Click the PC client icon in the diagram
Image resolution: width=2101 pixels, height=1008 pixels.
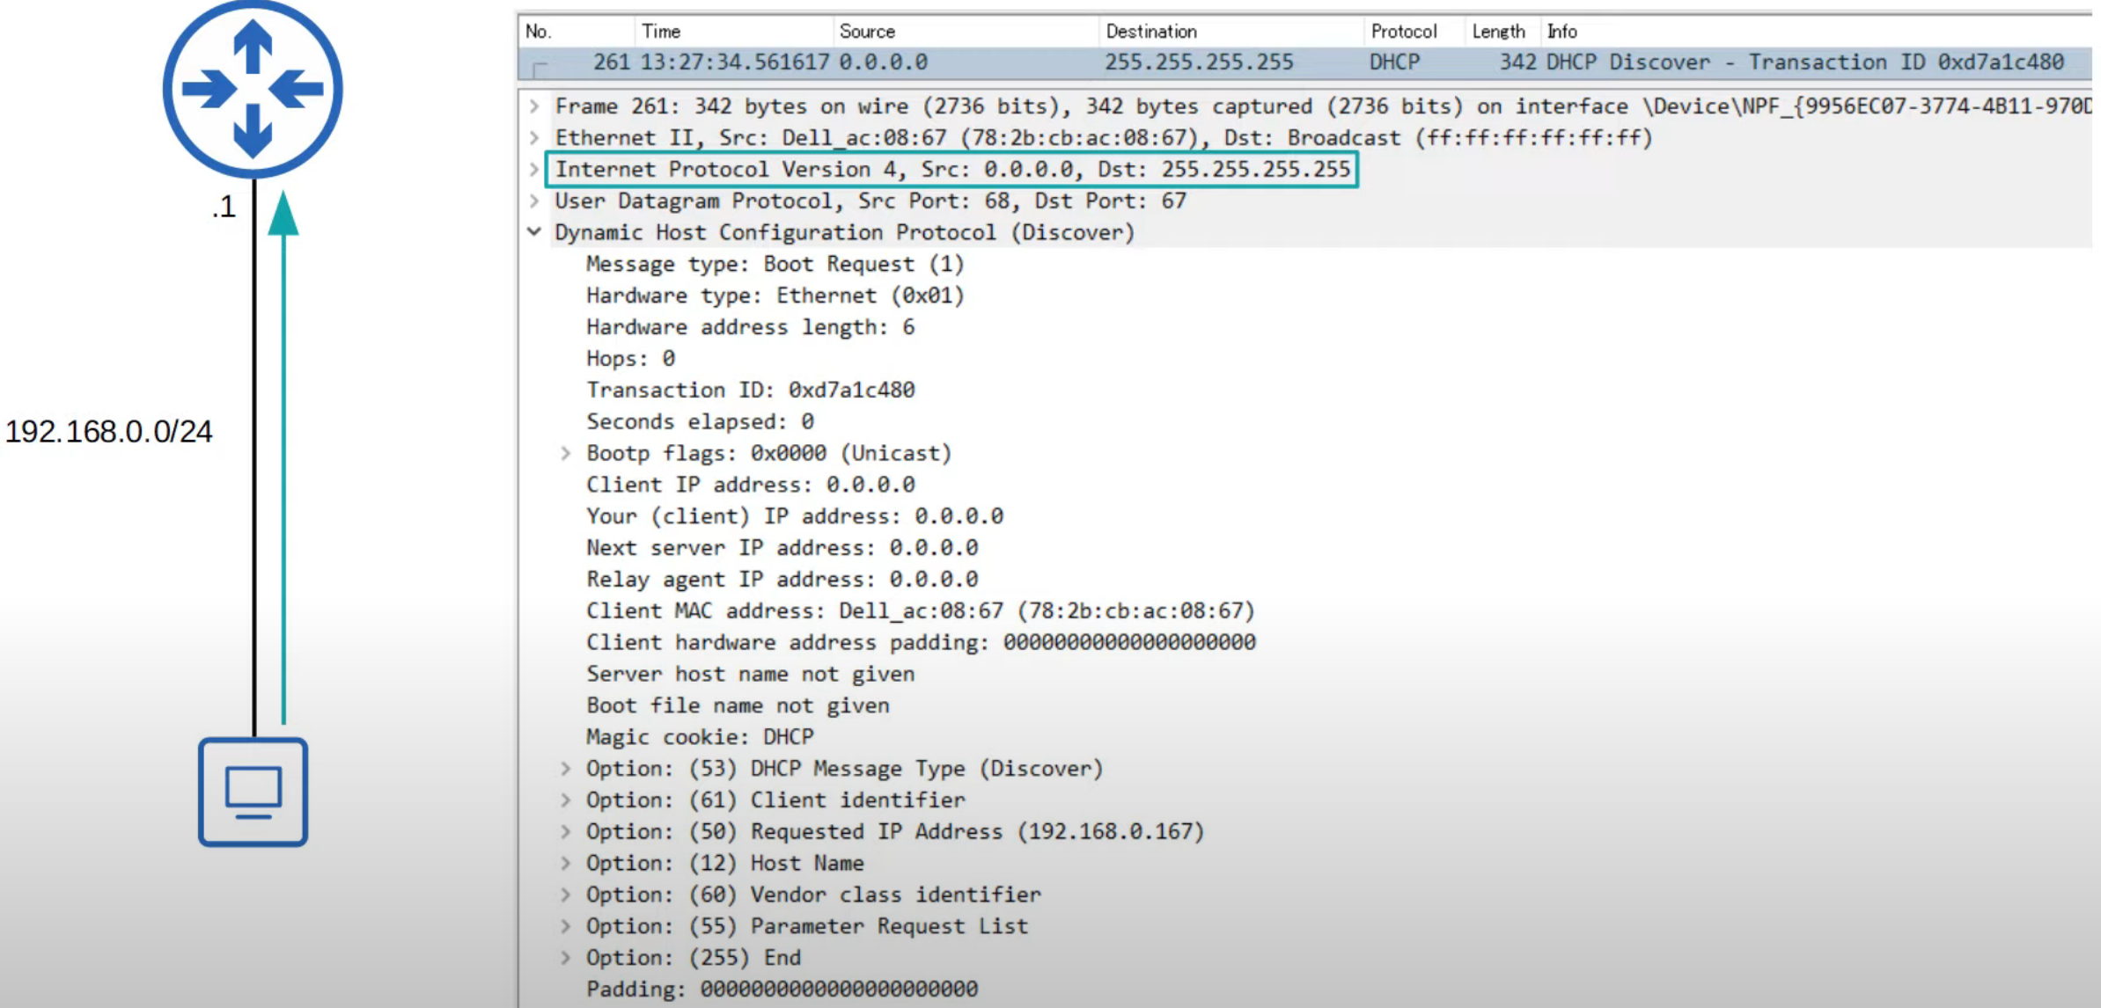point(253,792)
